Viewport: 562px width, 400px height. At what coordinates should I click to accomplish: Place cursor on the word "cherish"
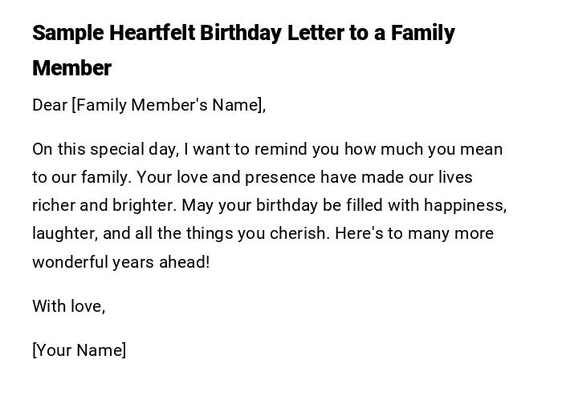point(301,233)
